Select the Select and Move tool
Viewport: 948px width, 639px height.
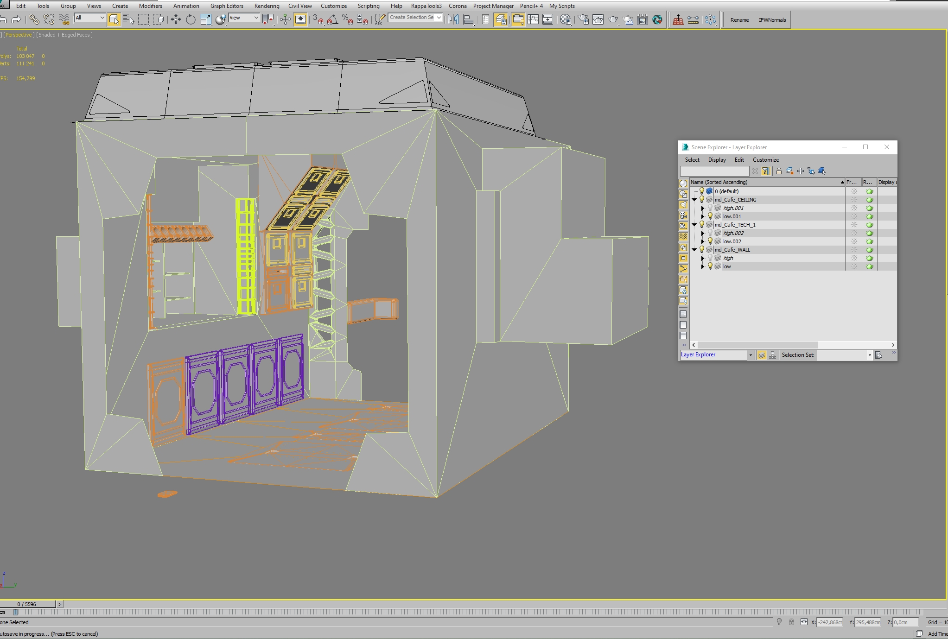[176, 19]
